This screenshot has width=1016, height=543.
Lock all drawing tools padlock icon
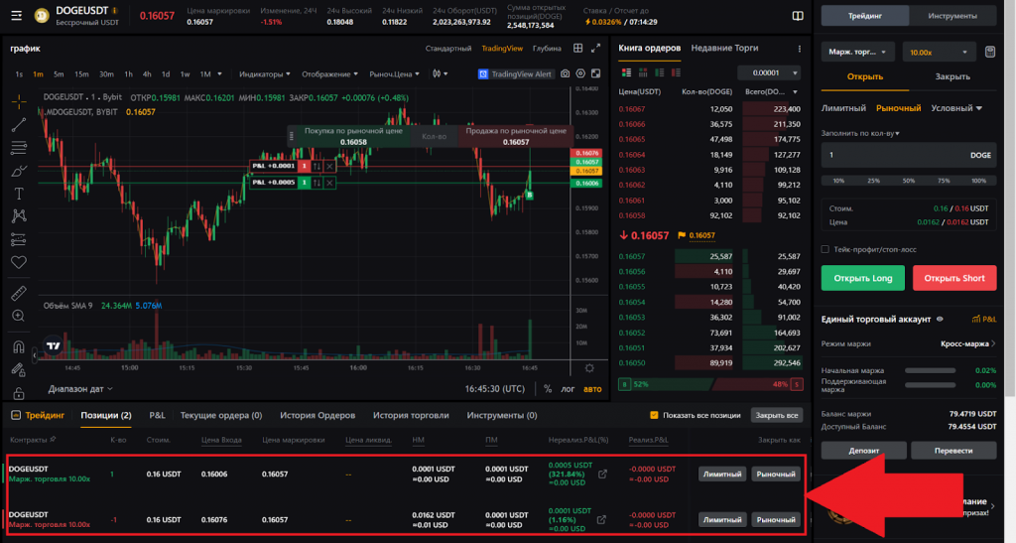click(x=19, y=393)
